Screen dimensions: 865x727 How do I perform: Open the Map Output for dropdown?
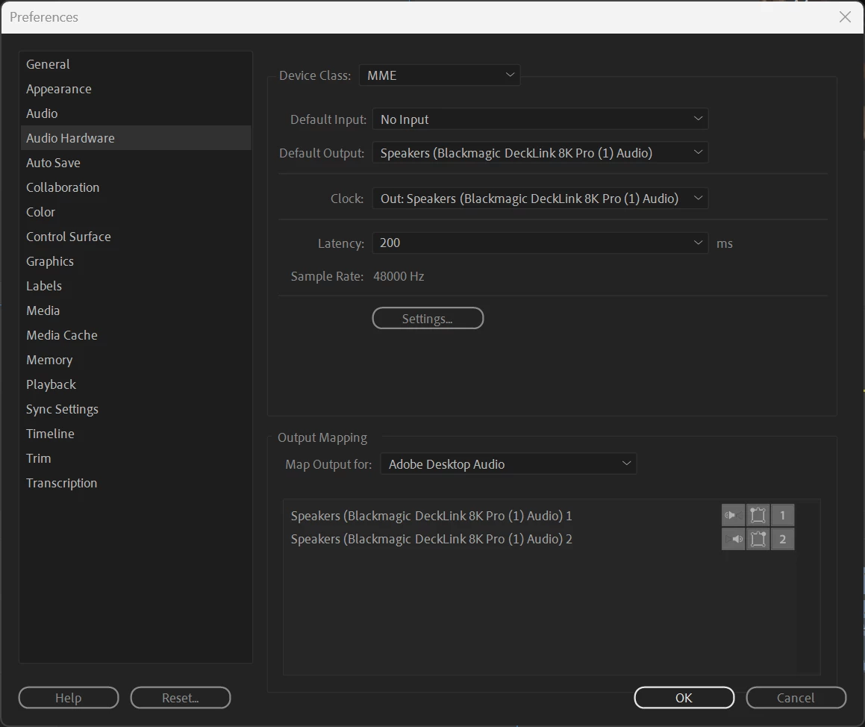[x=508, y=464]
